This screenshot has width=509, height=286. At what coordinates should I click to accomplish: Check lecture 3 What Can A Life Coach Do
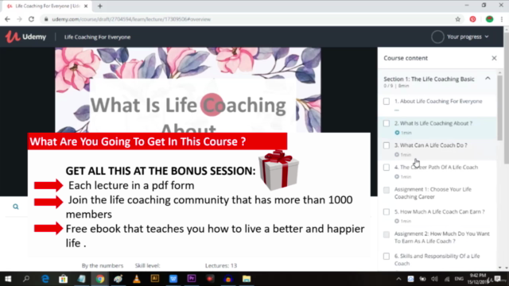tap(387, 145)
